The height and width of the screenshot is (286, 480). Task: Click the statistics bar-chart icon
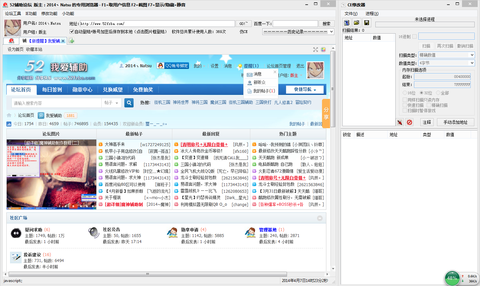[x=9, y=124]
